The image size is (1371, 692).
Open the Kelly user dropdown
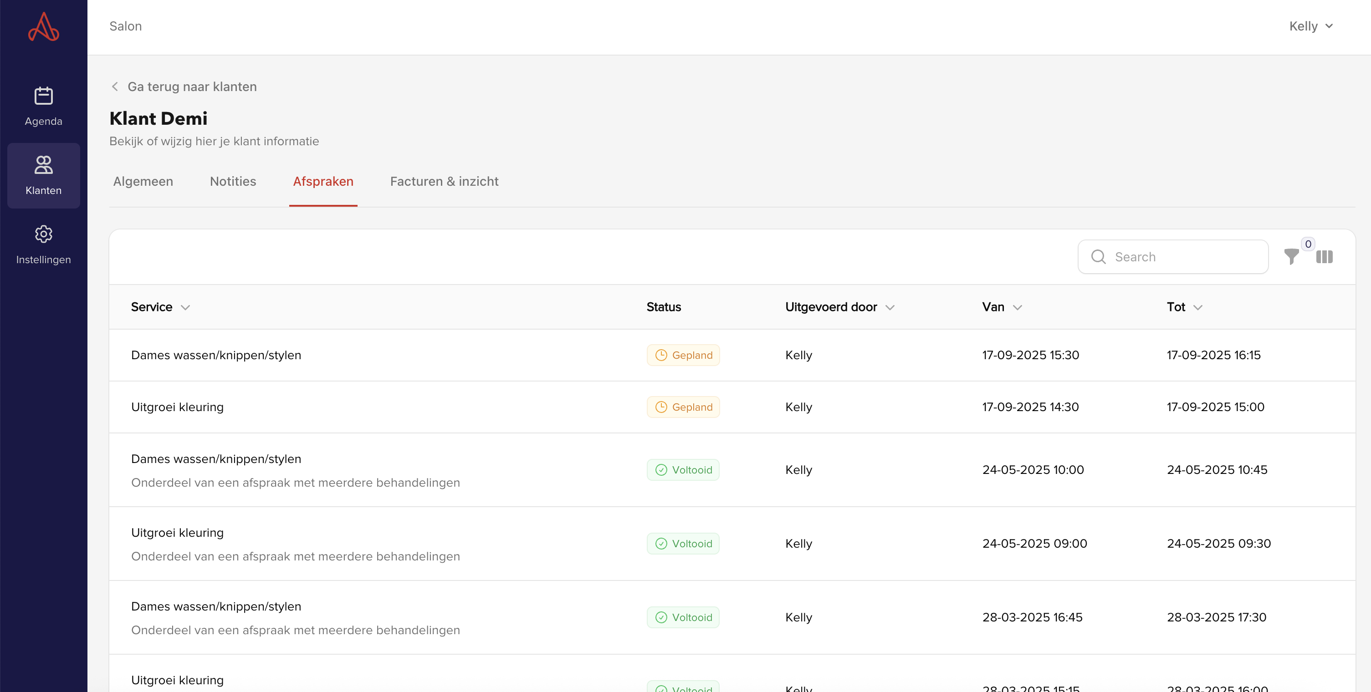(1310, 26)
